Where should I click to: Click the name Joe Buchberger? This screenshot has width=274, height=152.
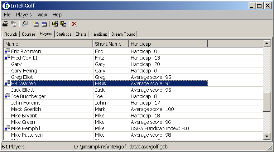28,96
